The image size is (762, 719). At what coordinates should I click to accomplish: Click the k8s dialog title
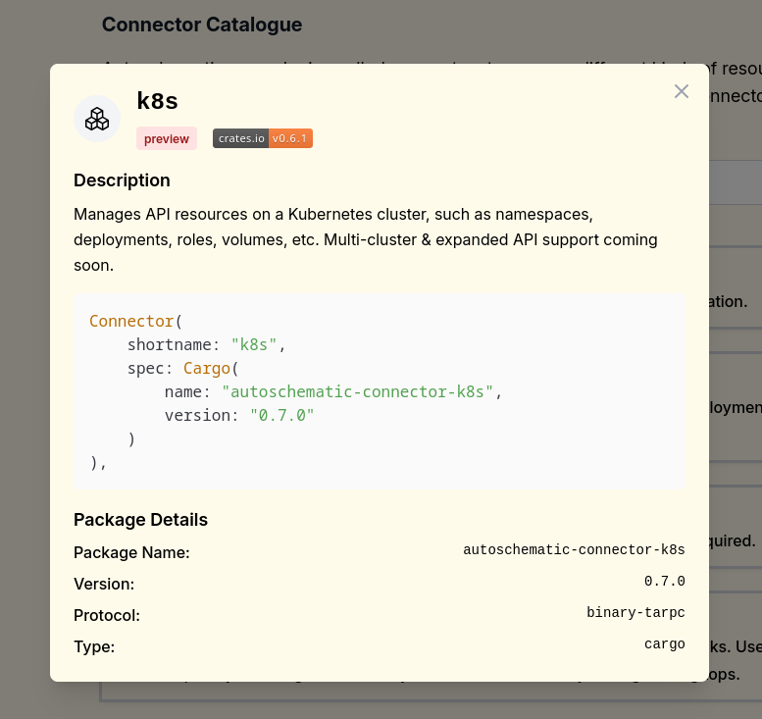[157, 101]
